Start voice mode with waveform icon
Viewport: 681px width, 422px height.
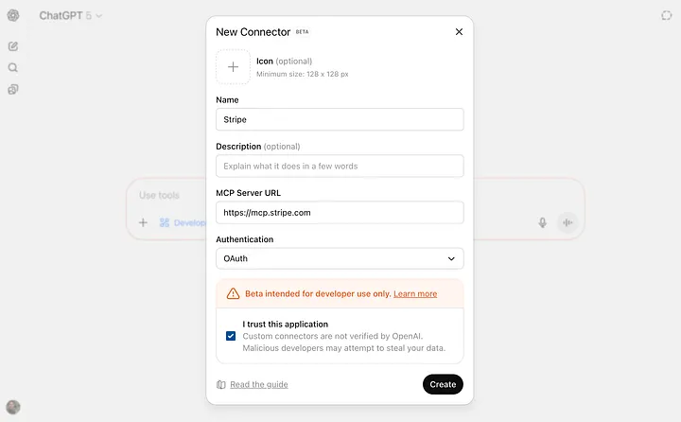pos(567,222)
